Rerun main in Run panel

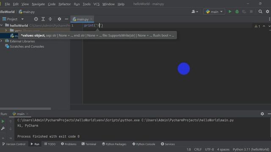coord(3,121)
